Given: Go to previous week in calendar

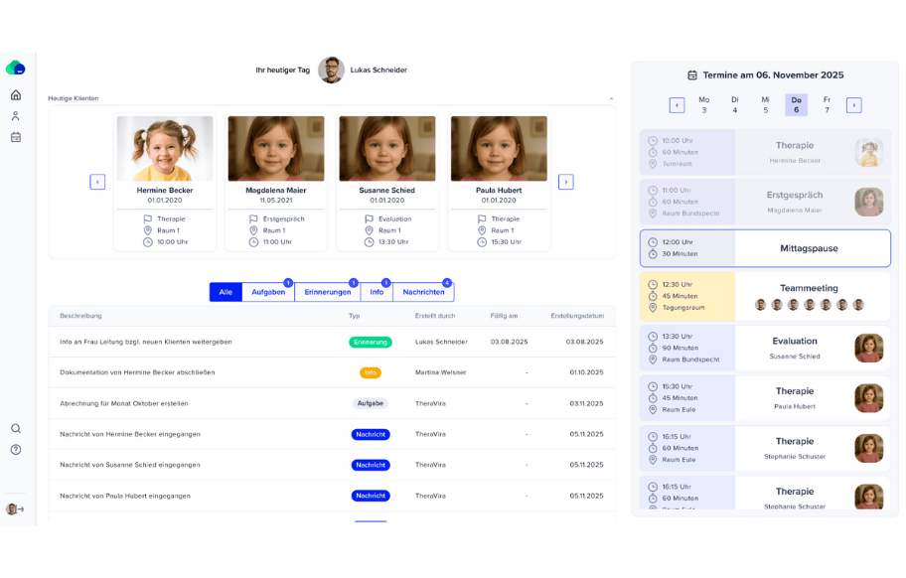Looking at the screenshot, I should 677,105.
